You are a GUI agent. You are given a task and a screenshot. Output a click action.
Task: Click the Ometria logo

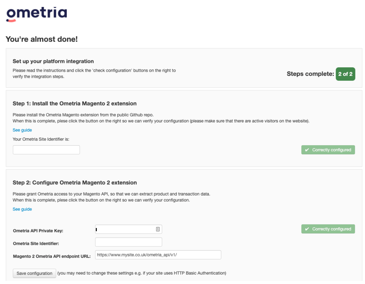(36, 14)
